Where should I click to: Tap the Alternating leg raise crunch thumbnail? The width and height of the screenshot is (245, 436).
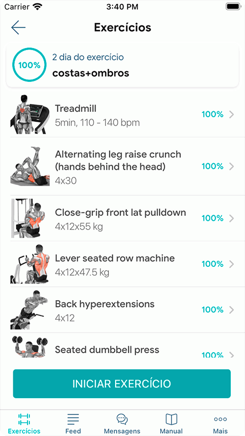30,166
